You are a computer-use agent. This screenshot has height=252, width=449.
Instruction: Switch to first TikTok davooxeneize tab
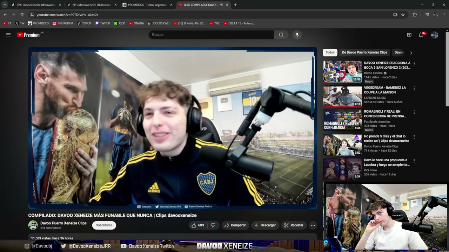[36, 5]
